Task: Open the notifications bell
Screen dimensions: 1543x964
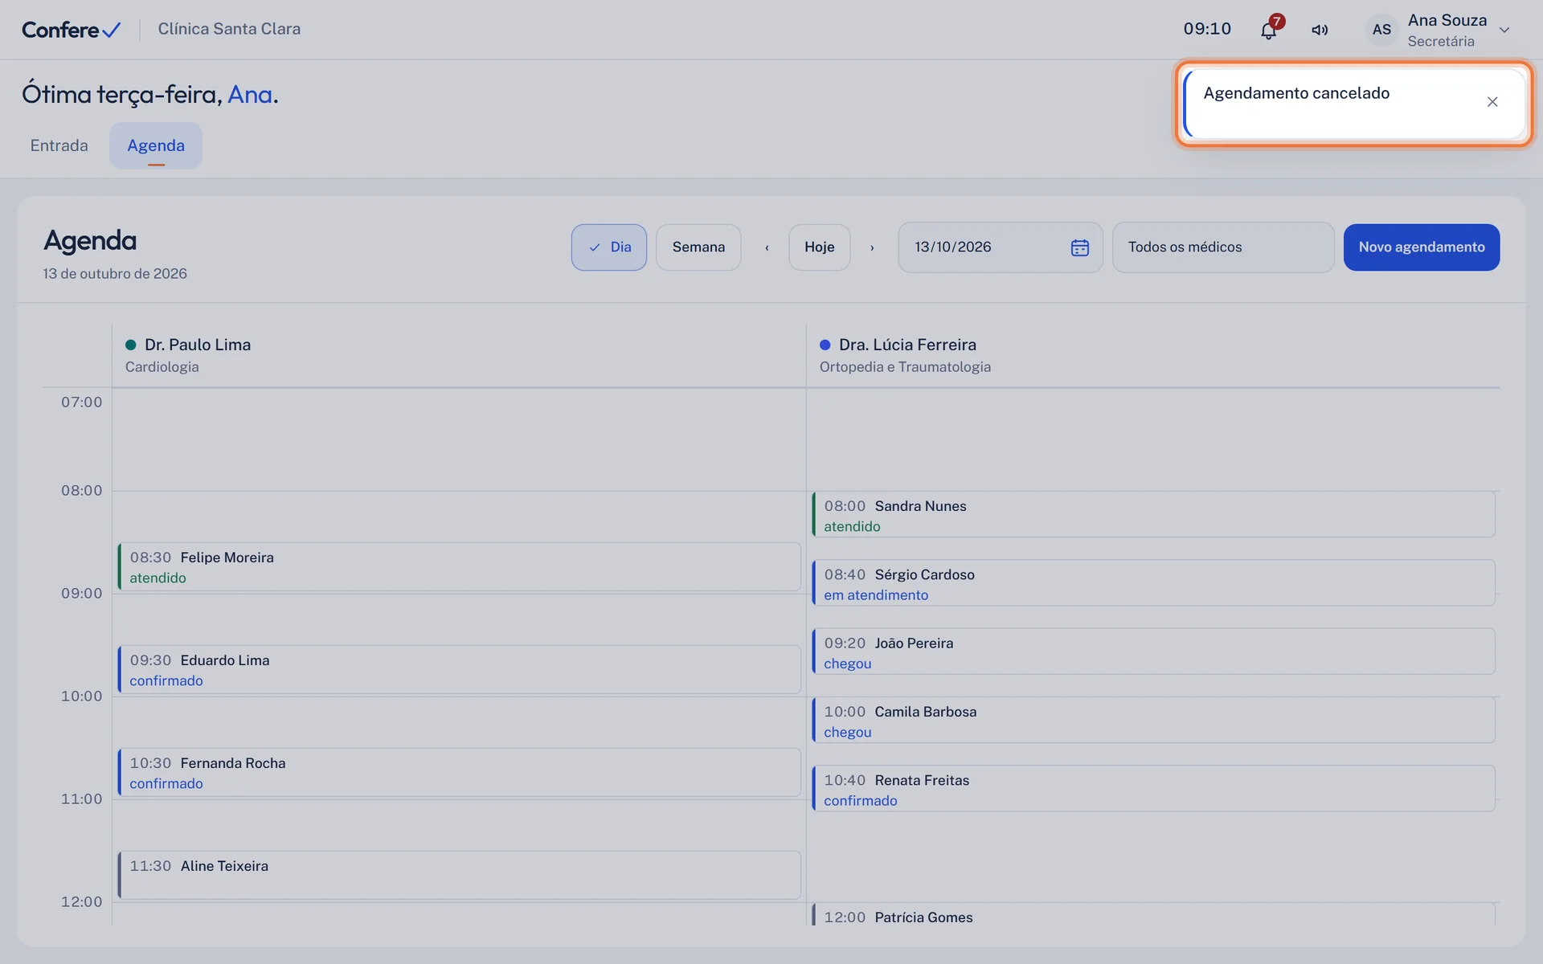Action: click(x=1268, y=30)
